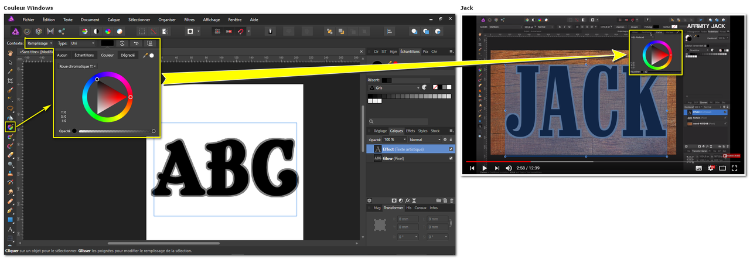Select the Artistic Text tool
The image size is (750, 259).
click(x=11, y=230)
